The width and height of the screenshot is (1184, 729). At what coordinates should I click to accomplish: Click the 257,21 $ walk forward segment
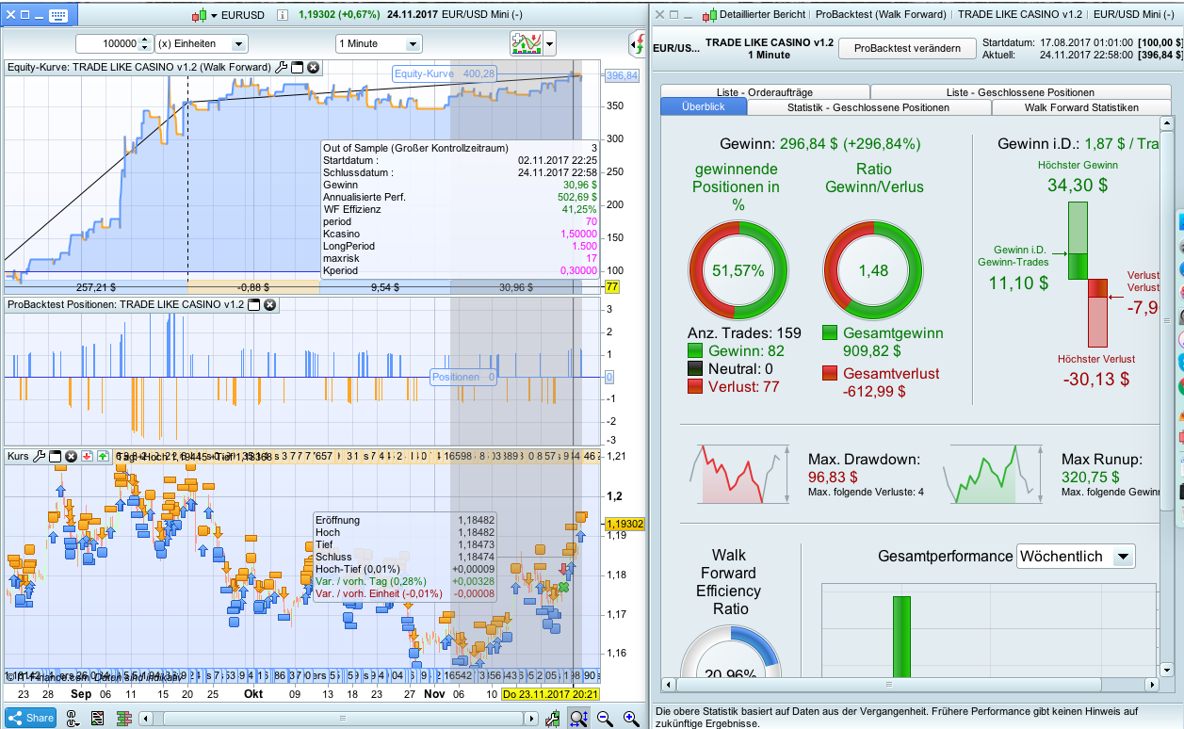[x=96, y=287]
